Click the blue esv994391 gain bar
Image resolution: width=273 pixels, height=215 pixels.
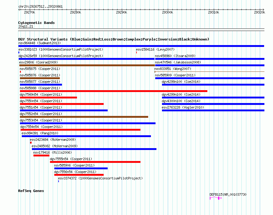coord(86,136)
